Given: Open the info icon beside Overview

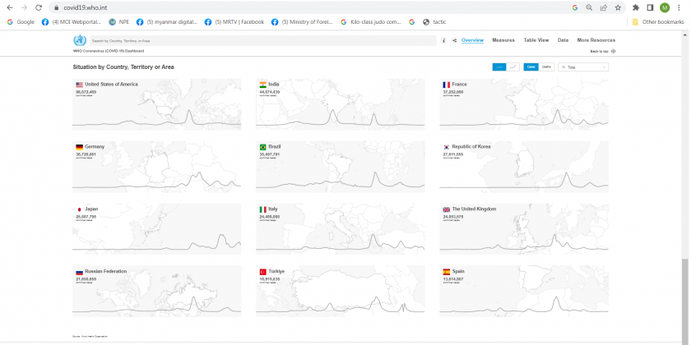Looking at the screenshot, I should click(x=444, y=40).
